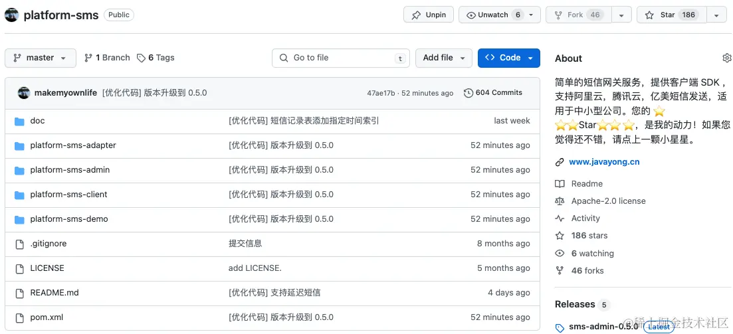The height and width of the screenshot is (334, 733).
Task: Open the commit hash 47ae17b link
Action: 381,94
